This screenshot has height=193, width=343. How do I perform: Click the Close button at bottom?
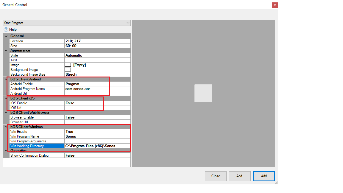coord(216,176)
